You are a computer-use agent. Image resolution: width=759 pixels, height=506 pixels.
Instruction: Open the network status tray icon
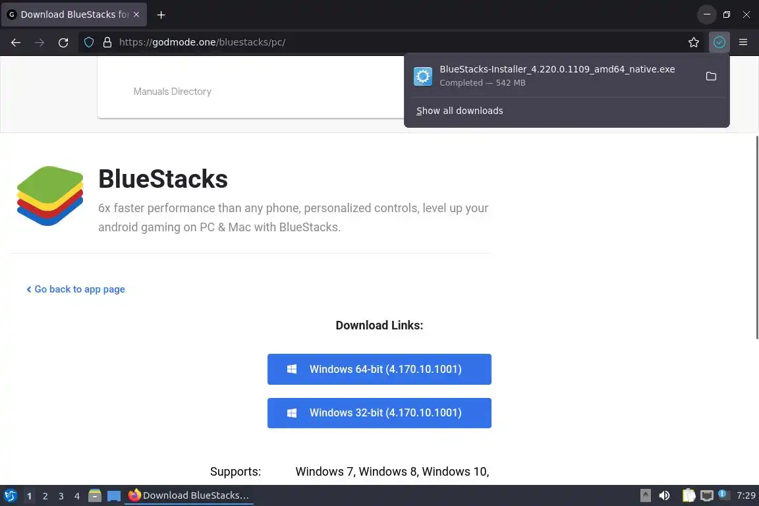coord(707,495)
